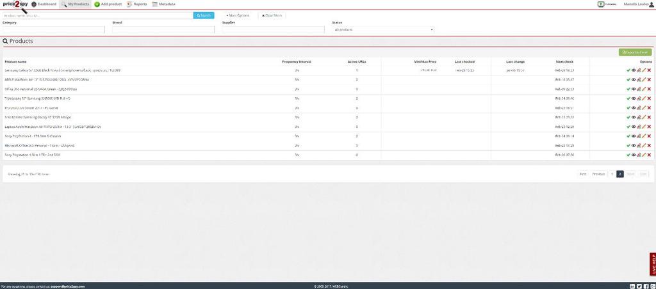Open the Reports menu
Screen dimensions: 656x289
(137, 4)
